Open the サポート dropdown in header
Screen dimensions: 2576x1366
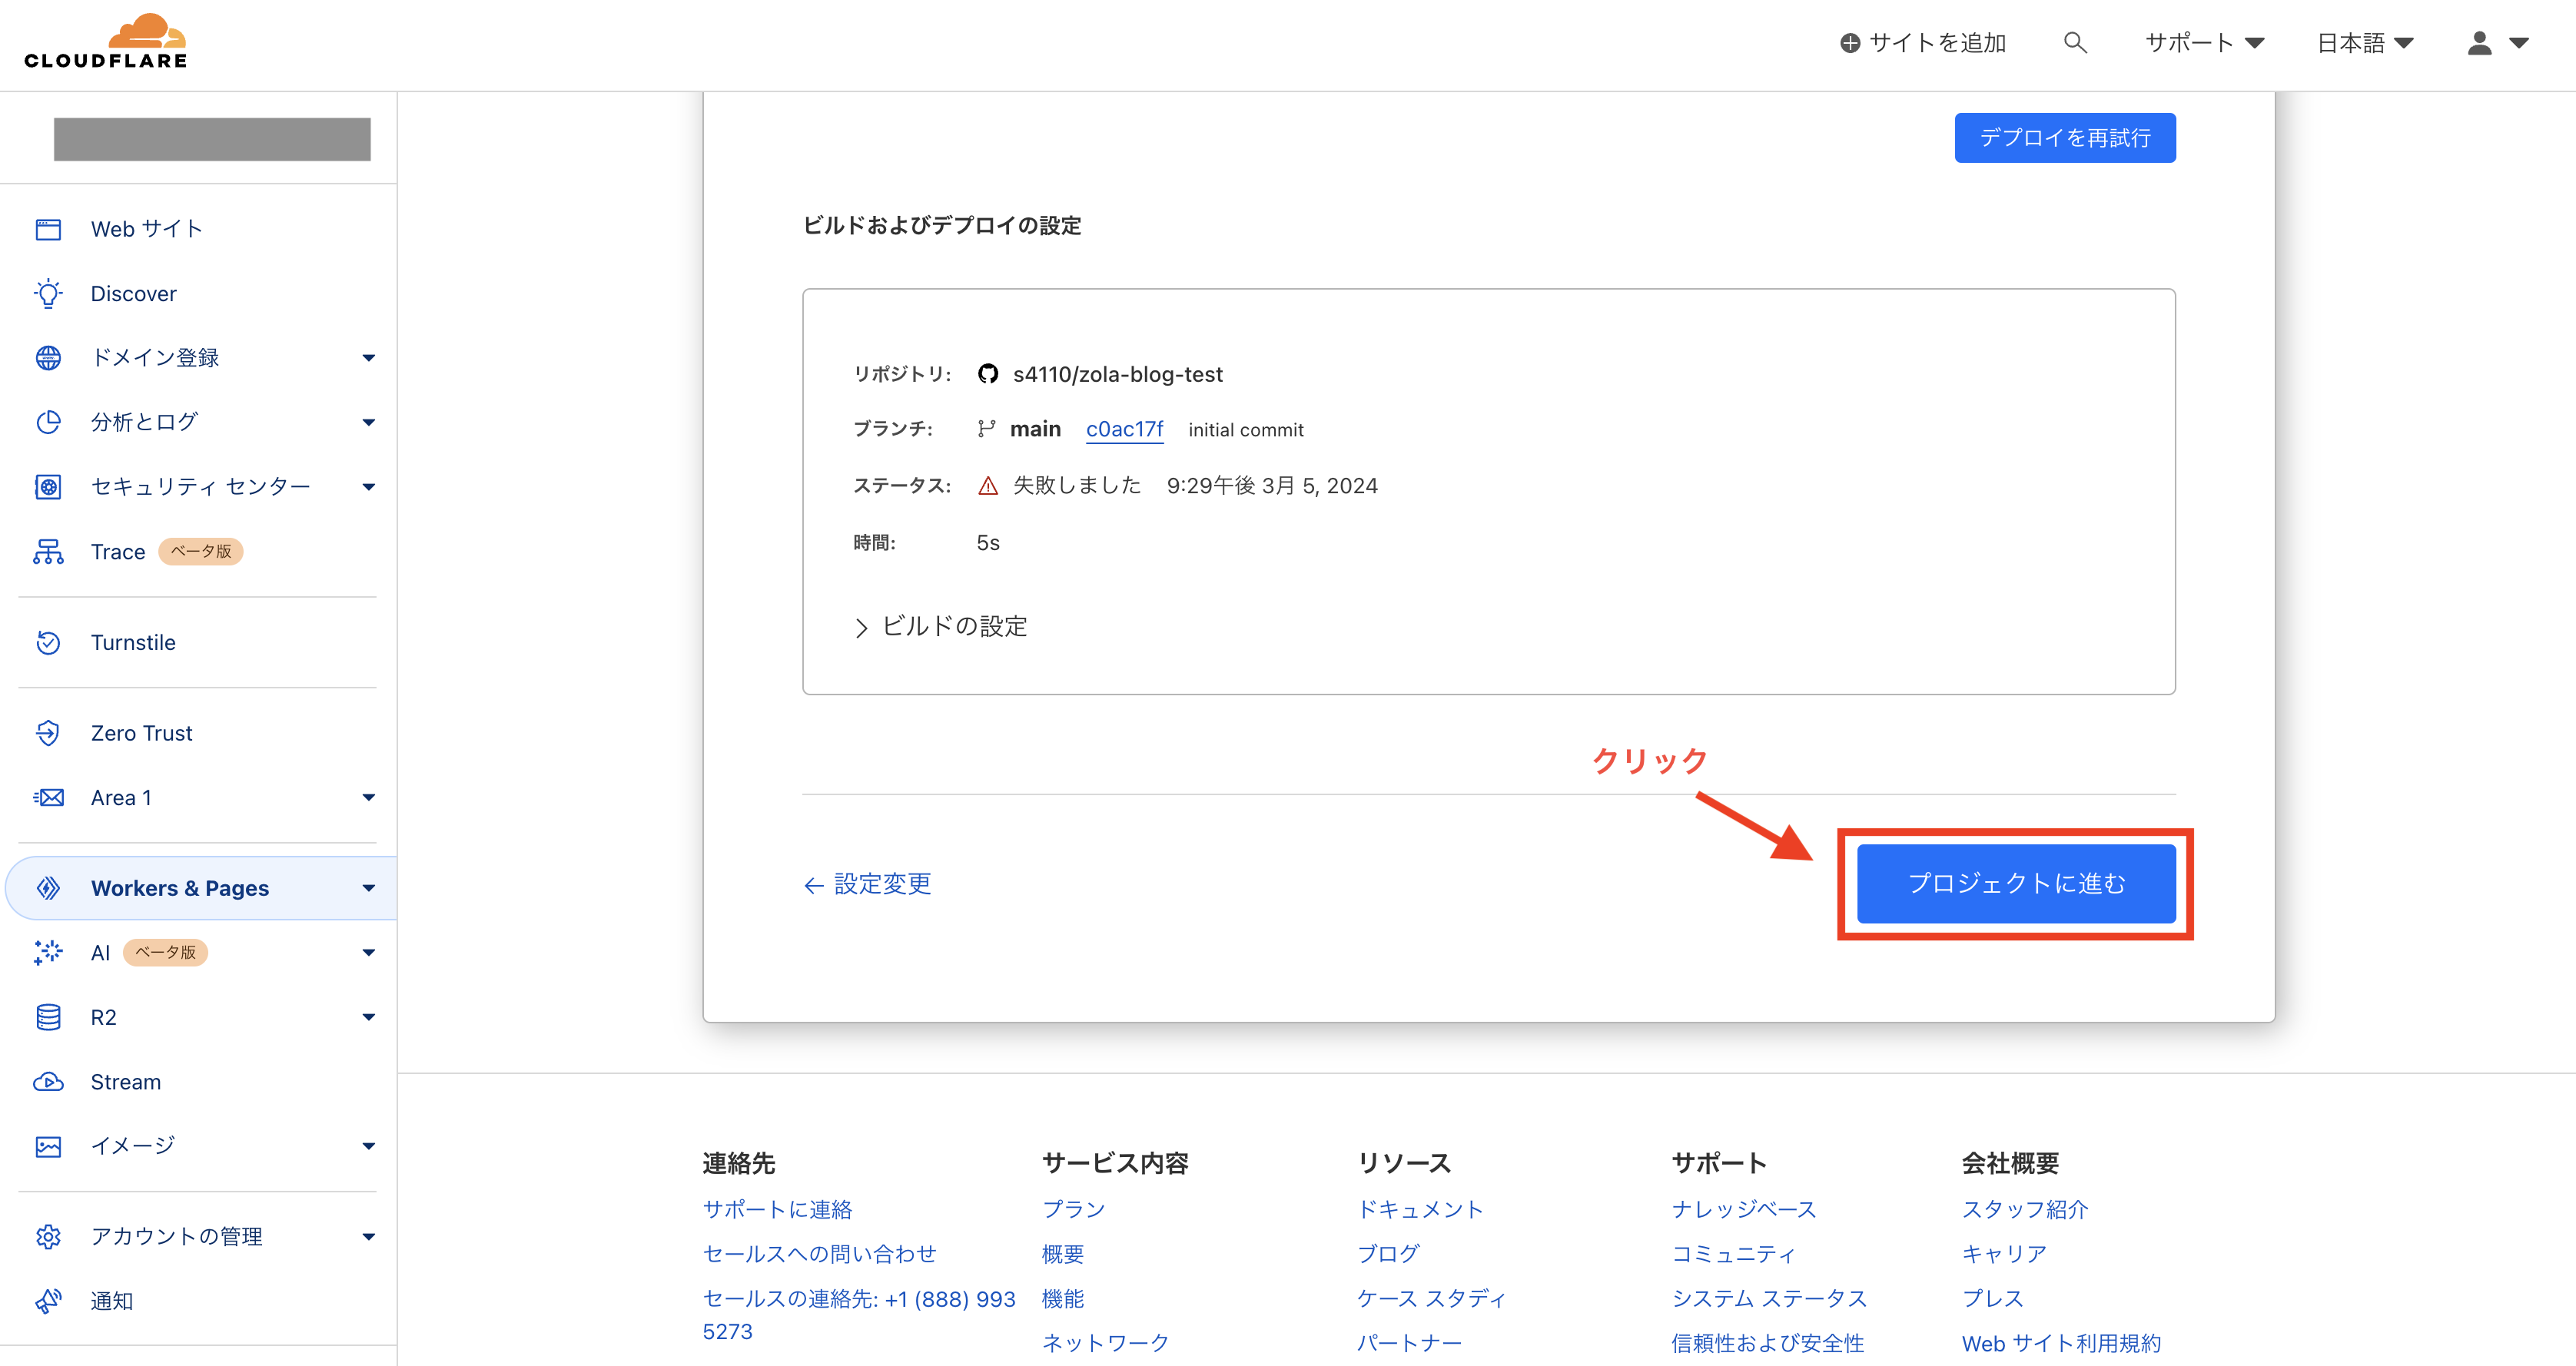(x=2204, y=43)
